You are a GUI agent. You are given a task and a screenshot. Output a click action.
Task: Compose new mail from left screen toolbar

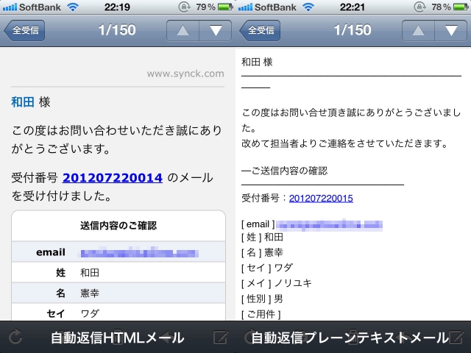tap(219, 338)
